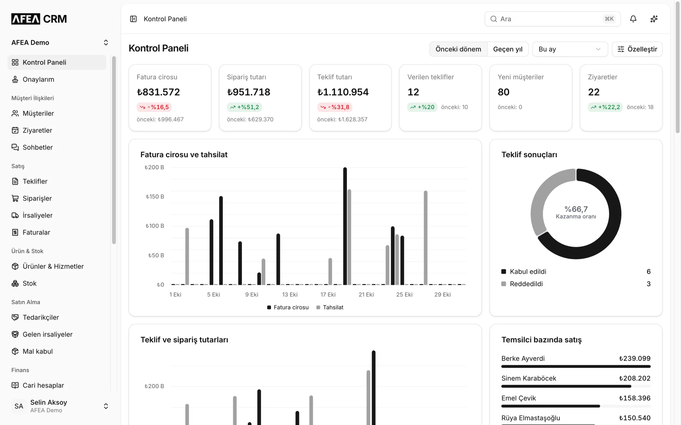Toggle Tahsilat series in chart legend

click(330, 307)
